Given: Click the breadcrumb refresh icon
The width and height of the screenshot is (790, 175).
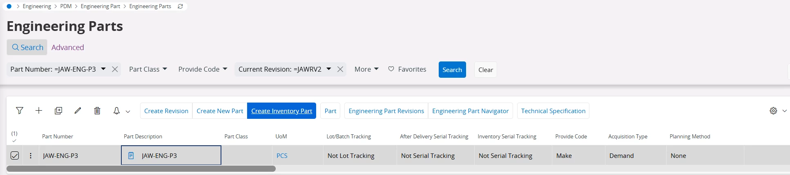Looking at the screenshot, I should (180, 7).
